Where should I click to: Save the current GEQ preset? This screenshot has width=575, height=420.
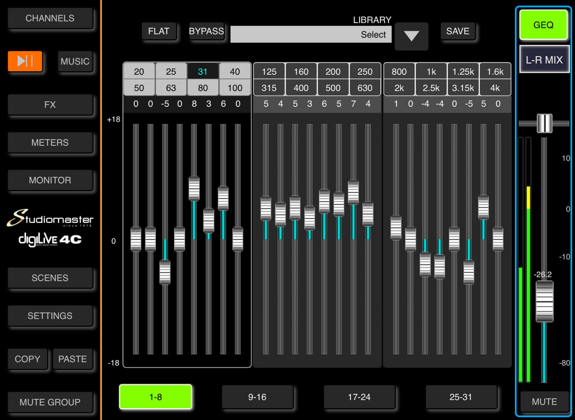click(x=457, y=31)
